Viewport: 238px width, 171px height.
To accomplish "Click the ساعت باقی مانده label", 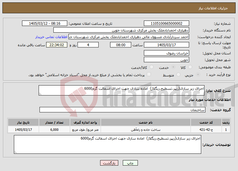I will click(31, 45).
